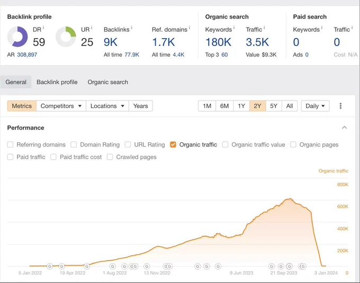
Task: Uncheck the Organic traffic checkbox
Action: point(173,144)
